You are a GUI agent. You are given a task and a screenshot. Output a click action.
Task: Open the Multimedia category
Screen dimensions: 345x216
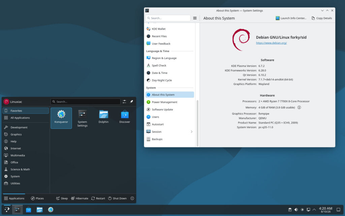[26, 155]
